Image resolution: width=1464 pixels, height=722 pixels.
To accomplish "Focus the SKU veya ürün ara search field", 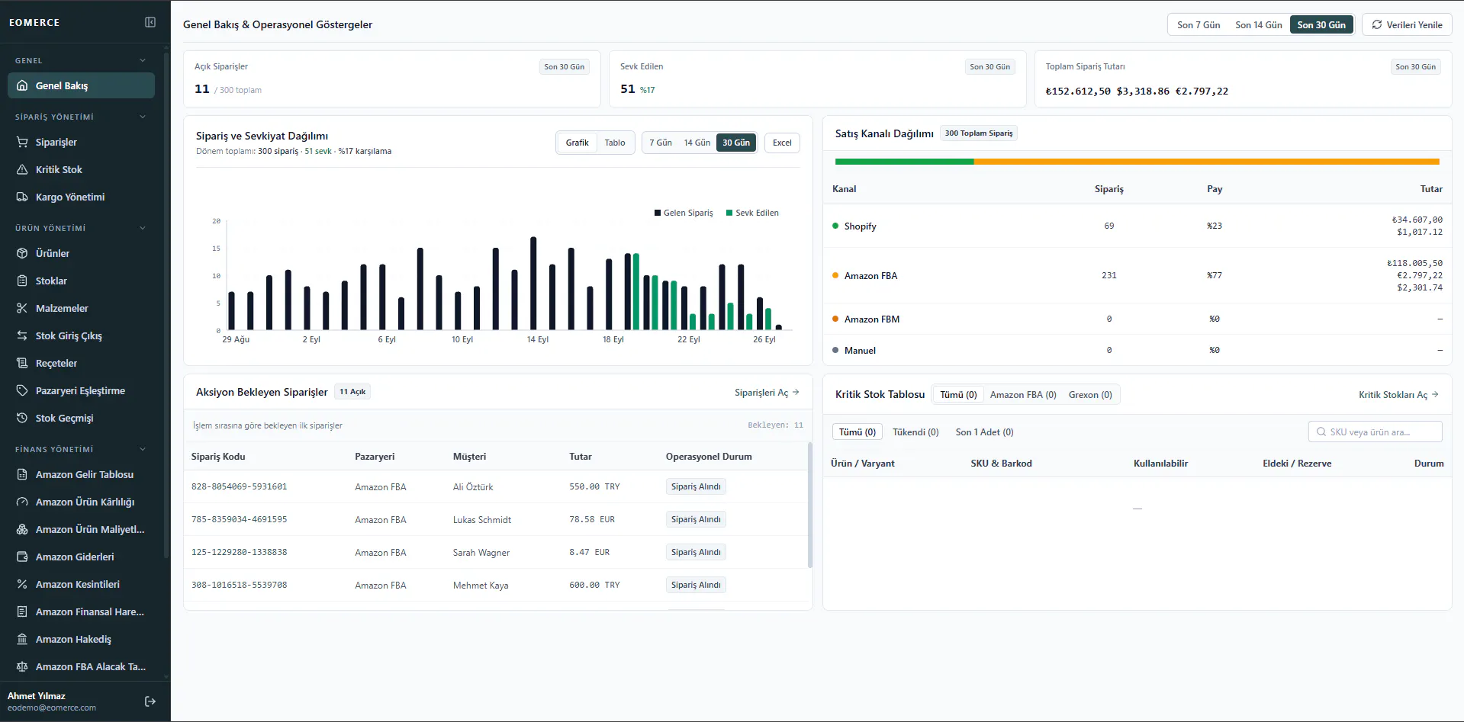I will point(1376,432).
